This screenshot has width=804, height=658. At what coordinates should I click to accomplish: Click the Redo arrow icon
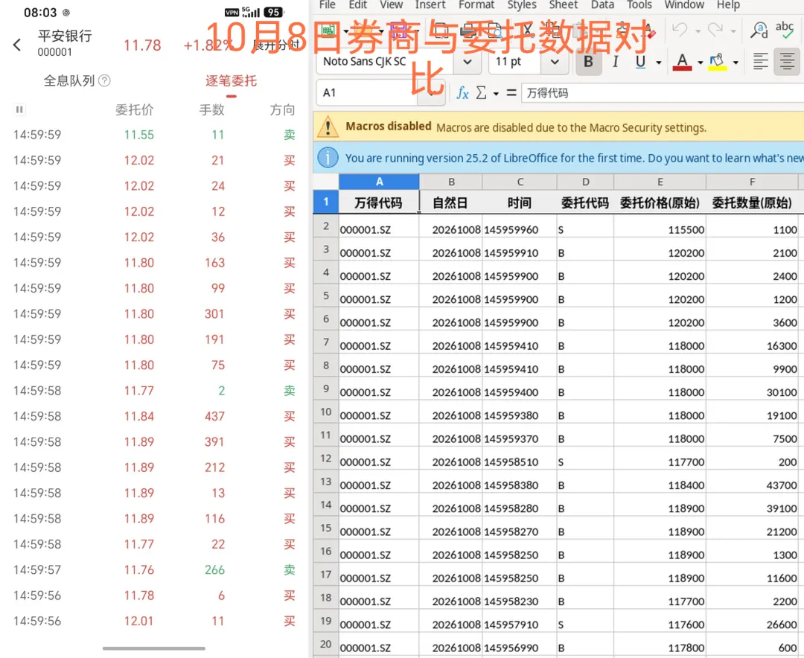715,30
